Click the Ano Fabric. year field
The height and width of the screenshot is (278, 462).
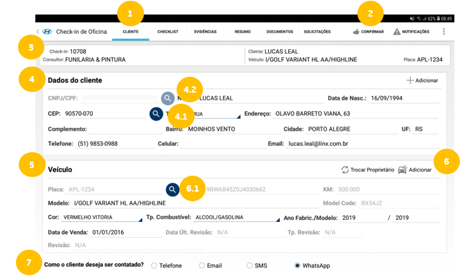(363, 218)
